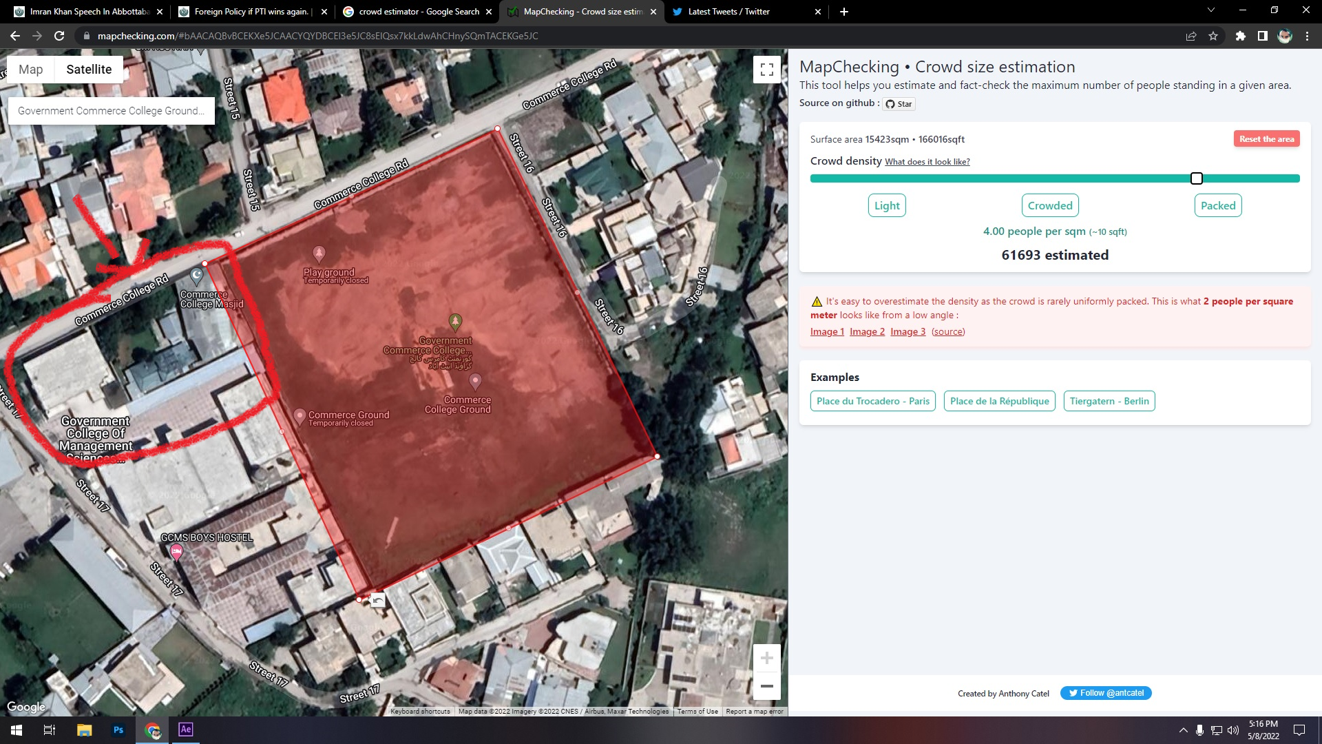The image size is (1322, 744).
Task: Open the volume tray control
Action: pyautogui.click(x=1233, y=730)
